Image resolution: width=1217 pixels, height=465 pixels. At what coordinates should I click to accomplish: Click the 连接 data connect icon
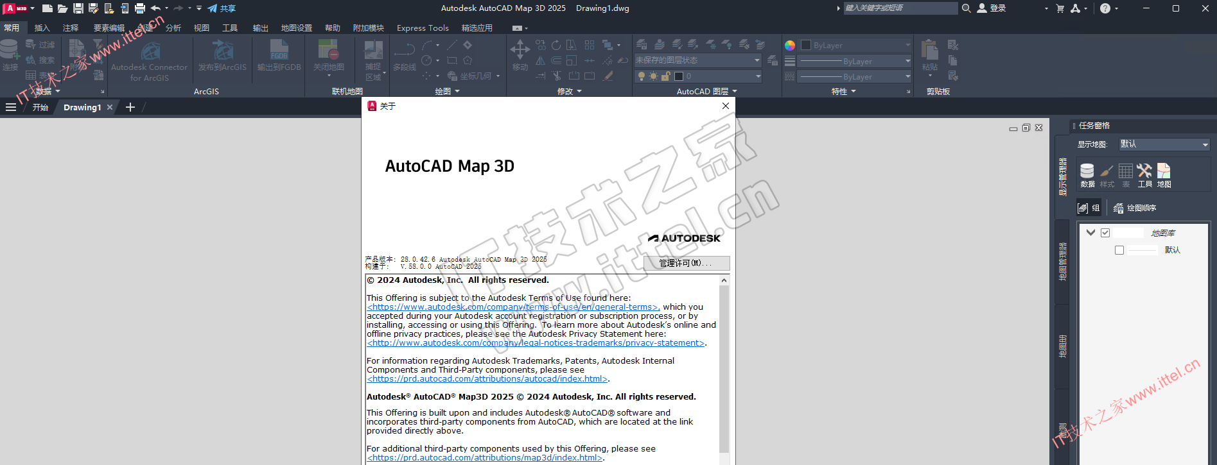[x=10, y=55]
